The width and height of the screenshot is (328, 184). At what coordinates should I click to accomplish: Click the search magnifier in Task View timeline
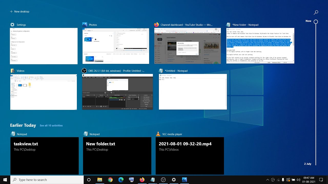[316, 12]
